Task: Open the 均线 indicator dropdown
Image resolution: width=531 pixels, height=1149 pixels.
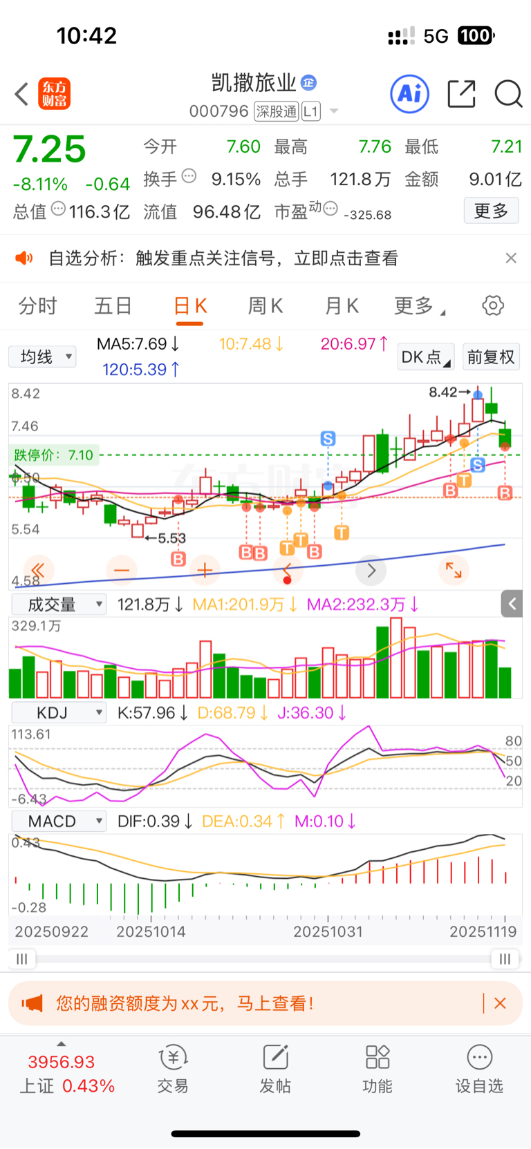Action: [x=42, y=357]
